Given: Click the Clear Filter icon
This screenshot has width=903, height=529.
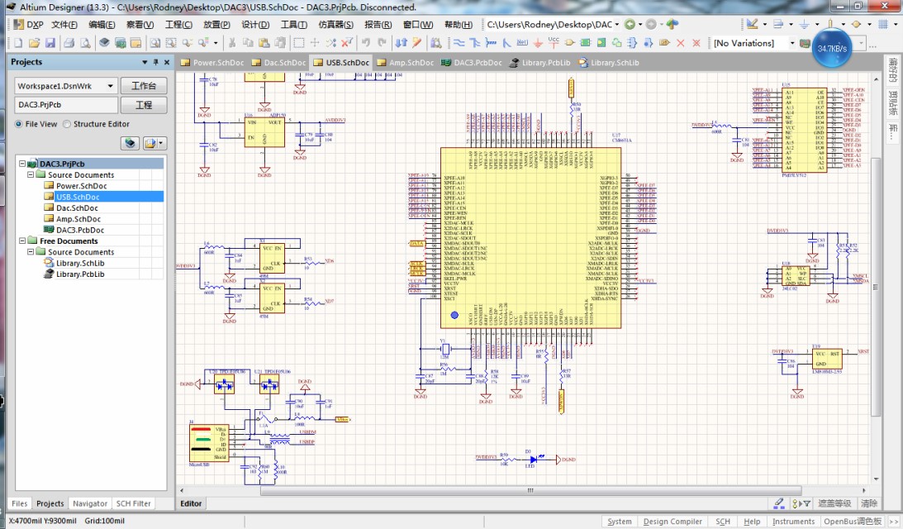Looking at the screenshot, I should 347,43.
